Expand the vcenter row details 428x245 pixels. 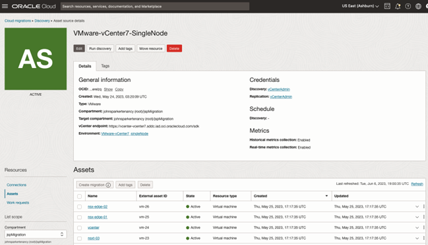[417, 227]
